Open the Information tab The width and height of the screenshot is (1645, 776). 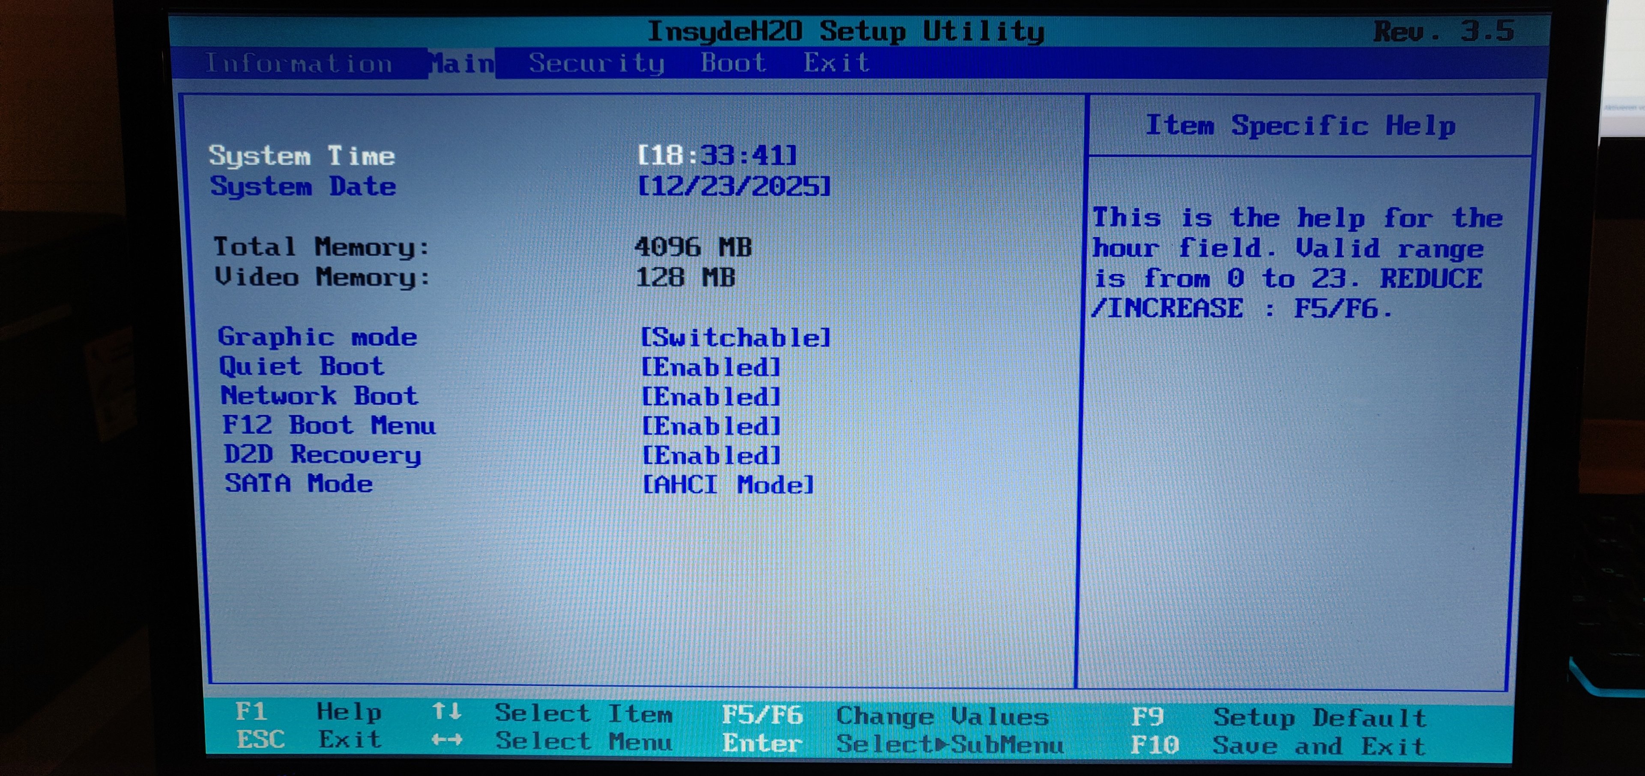click(298, 64)
